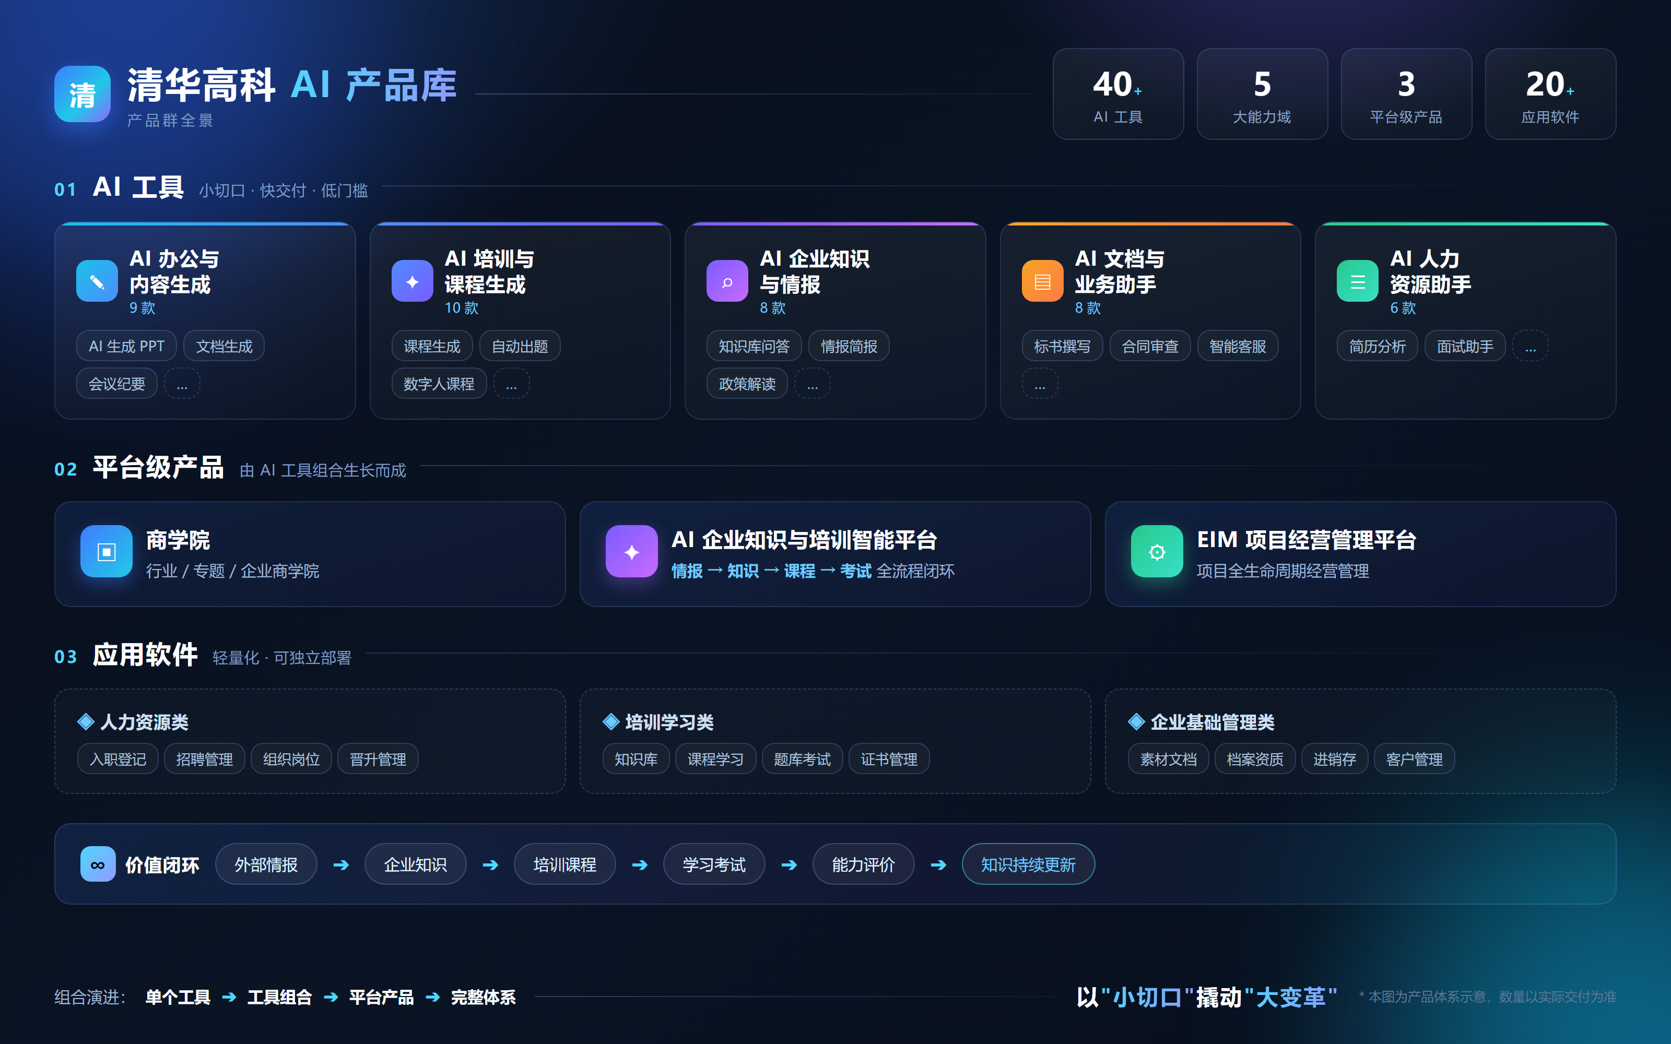Click the 03 应用软件 section heading
1671x1044 pixels.
(x=126, y=655)
